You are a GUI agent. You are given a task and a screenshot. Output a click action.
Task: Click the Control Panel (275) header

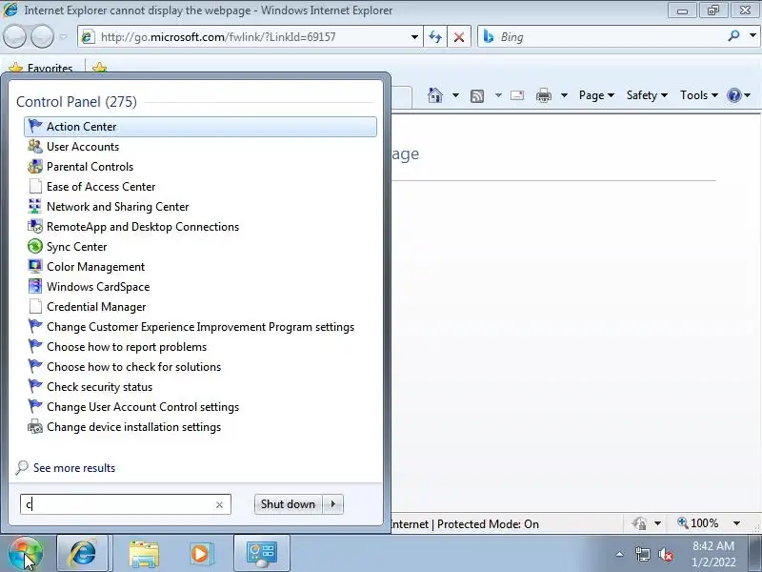76,102
